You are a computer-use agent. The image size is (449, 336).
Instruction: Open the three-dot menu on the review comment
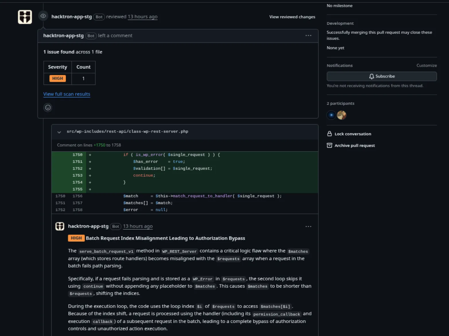click(308, 36)
